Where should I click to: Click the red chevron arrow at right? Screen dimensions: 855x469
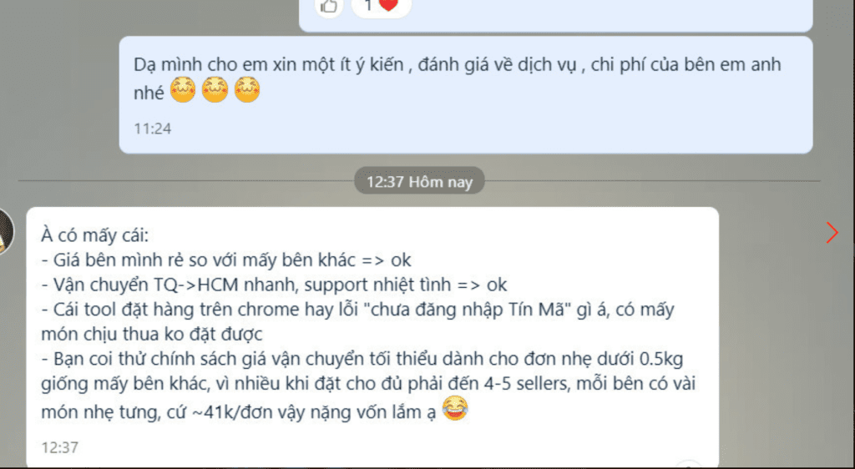(832, 233)
